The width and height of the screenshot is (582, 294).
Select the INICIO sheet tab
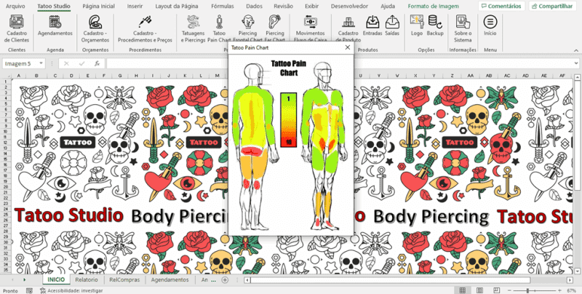pyautogui.click(x=56, y=279)
